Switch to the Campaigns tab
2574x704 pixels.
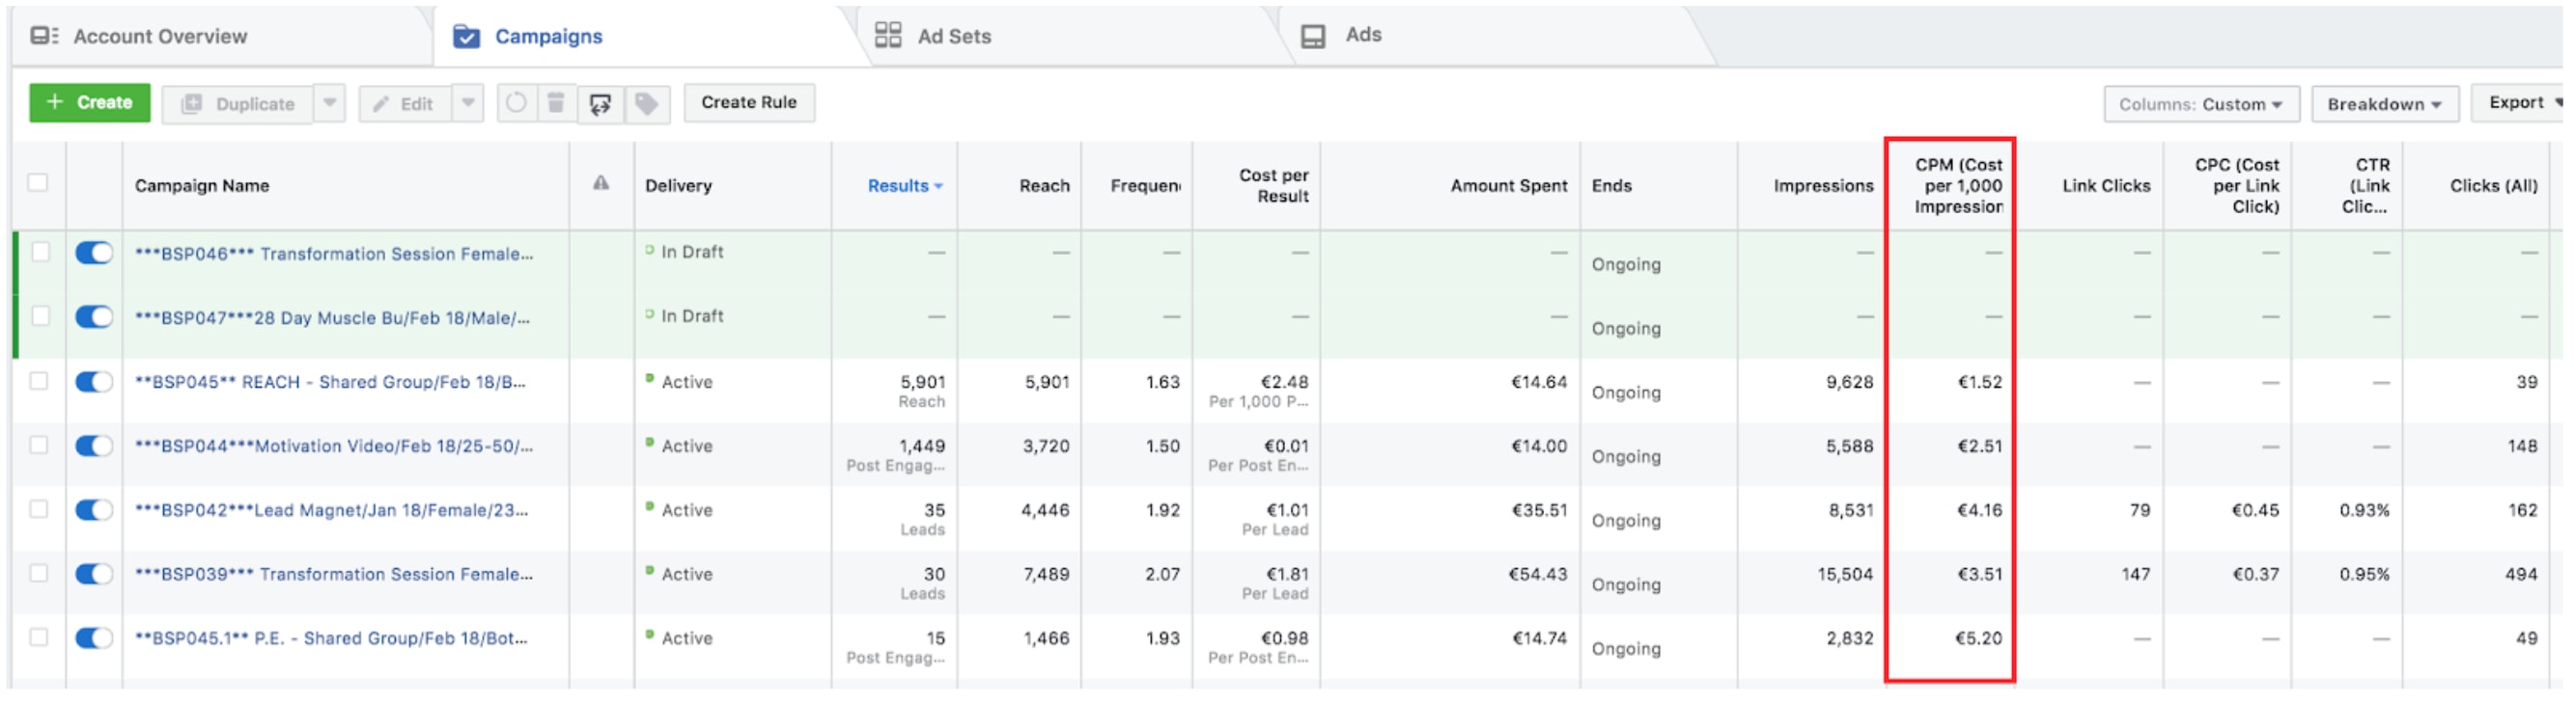(x=547, y=37)
